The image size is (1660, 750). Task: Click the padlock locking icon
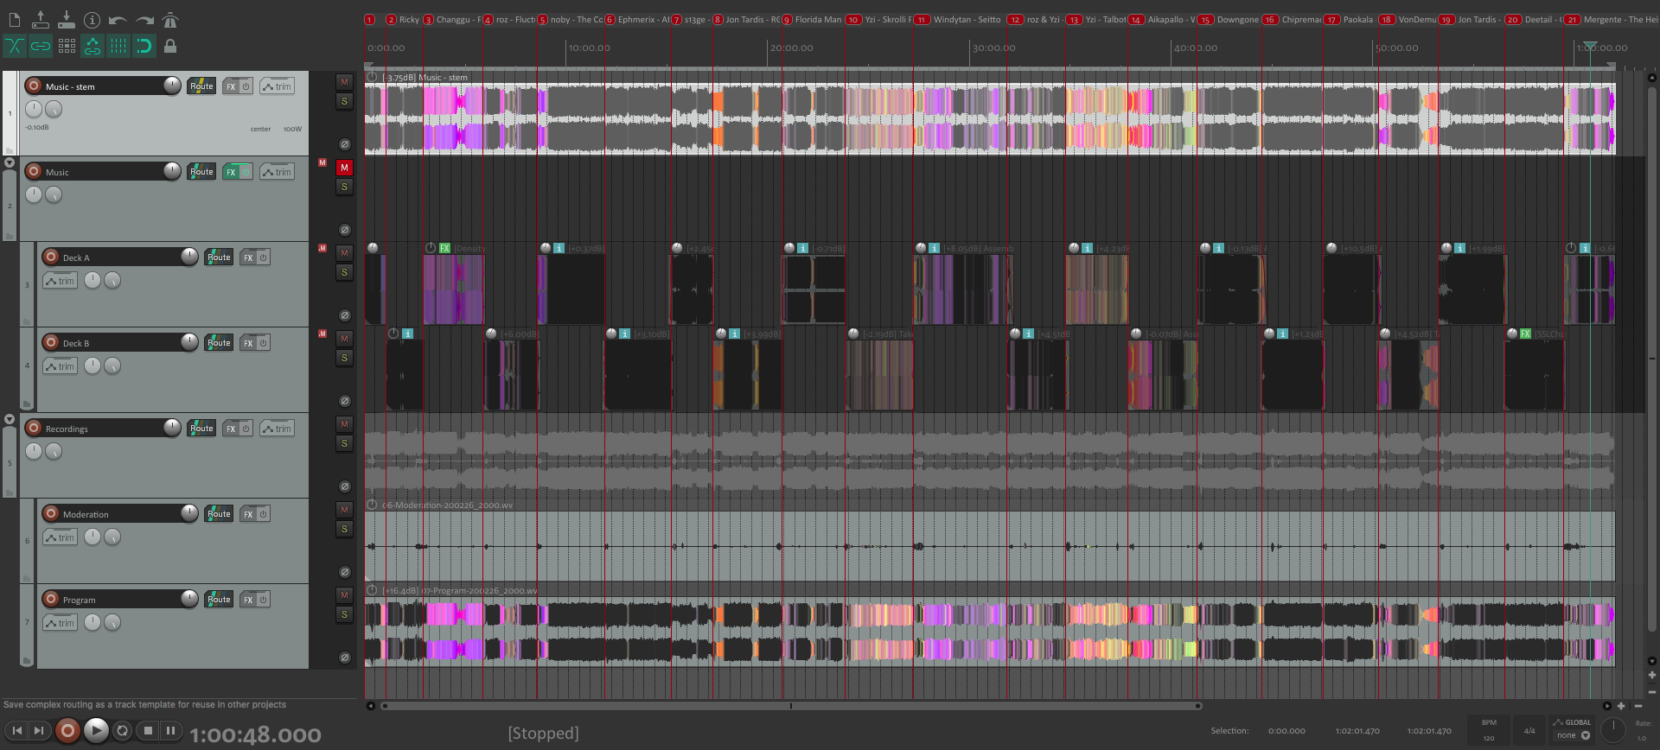170,46
